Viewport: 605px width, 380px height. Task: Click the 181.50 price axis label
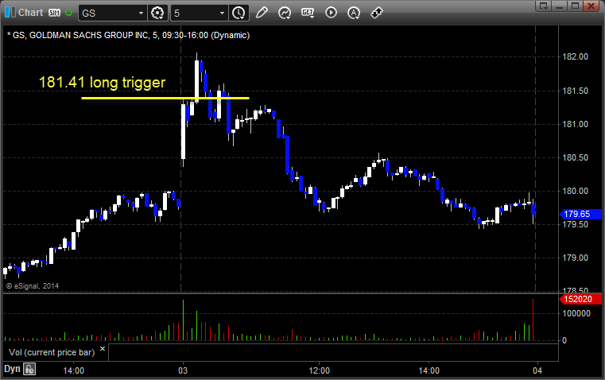coord(575,91)
